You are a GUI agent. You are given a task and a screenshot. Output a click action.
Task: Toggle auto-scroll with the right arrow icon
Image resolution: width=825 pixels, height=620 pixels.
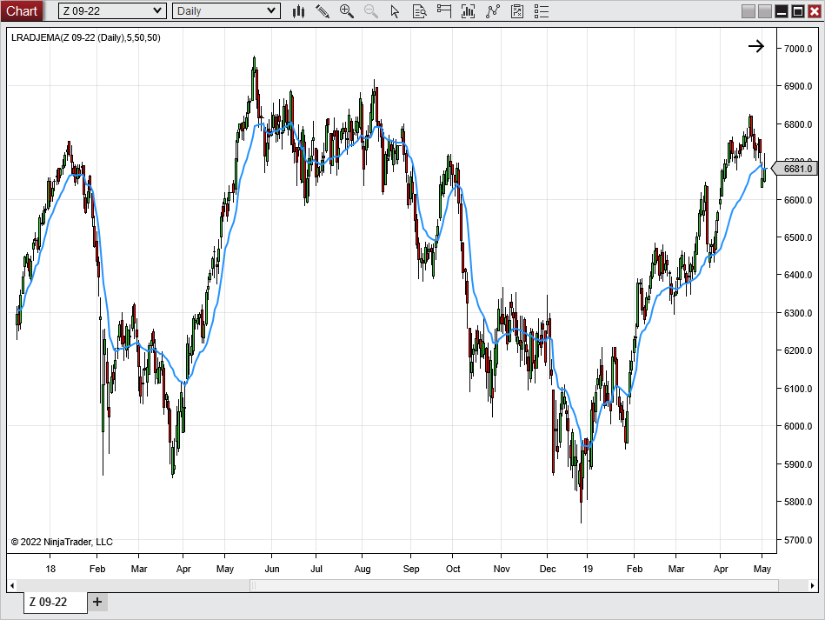coord(755,46)
